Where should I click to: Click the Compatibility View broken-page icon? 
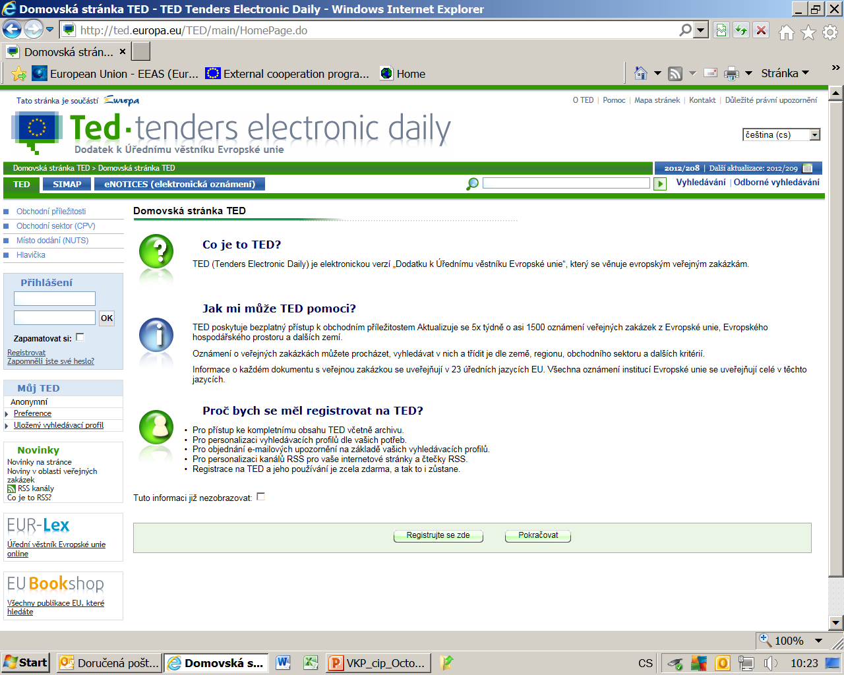tap(721, 30)
